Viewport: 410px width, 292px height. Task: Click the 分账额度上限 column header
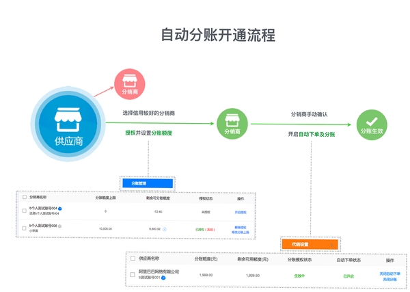tap(105, 198)
